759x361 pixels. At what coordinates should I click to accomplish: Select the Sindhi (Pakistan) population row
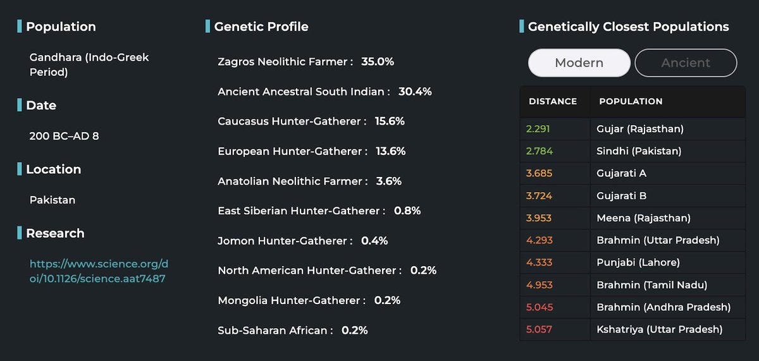tap(638, 151)
